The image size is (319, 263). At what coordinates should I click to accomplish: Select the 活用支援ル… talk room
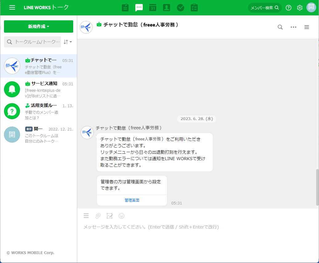coord(39,111)
